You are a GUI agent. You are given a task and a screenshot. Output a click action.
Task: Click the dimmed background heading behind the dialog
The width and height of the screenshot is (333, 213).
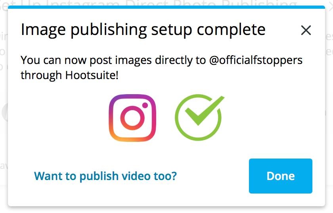149,3
